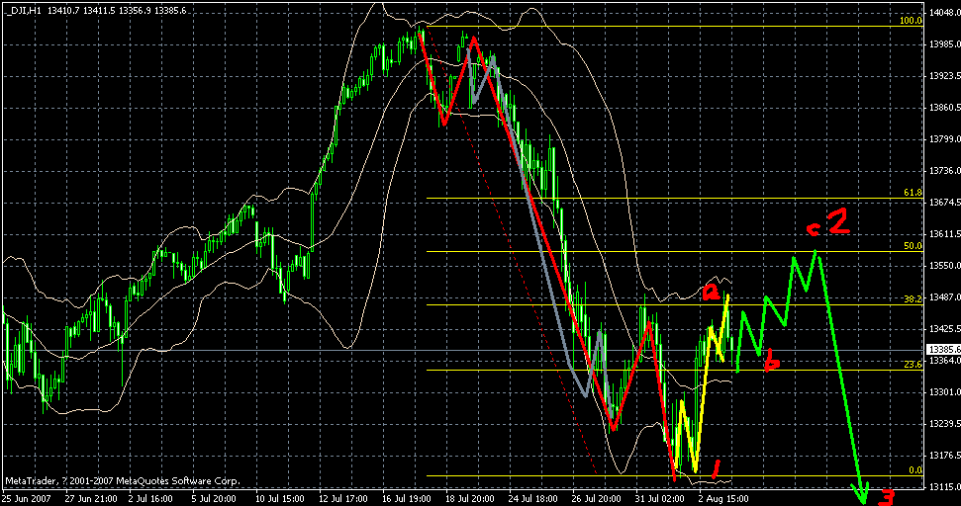961x506 pixels.
Task: Click the 13923.5 price axis label
Action: (944, 76)
